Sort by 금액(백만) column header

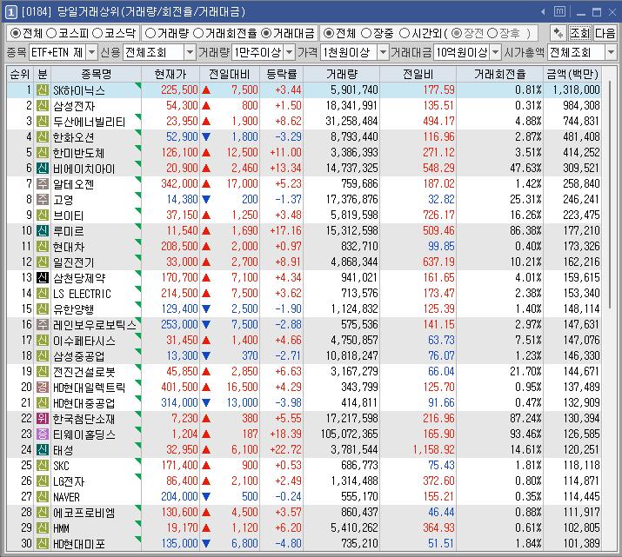(572, 74)
